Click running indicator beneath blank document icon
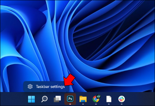 [x=109, y=104]
